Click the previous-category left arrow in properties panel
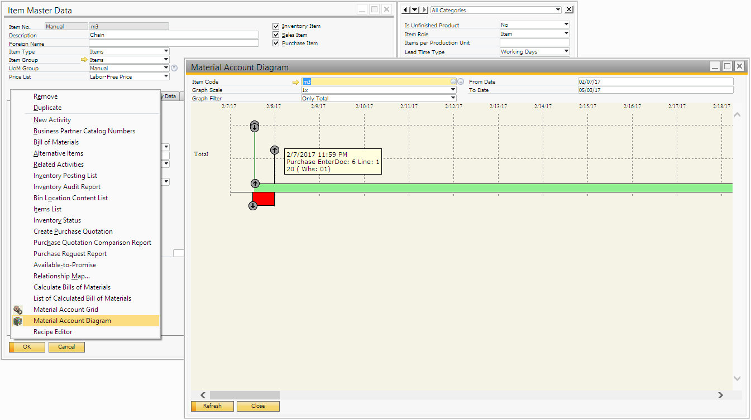 [x=406, y=10]
